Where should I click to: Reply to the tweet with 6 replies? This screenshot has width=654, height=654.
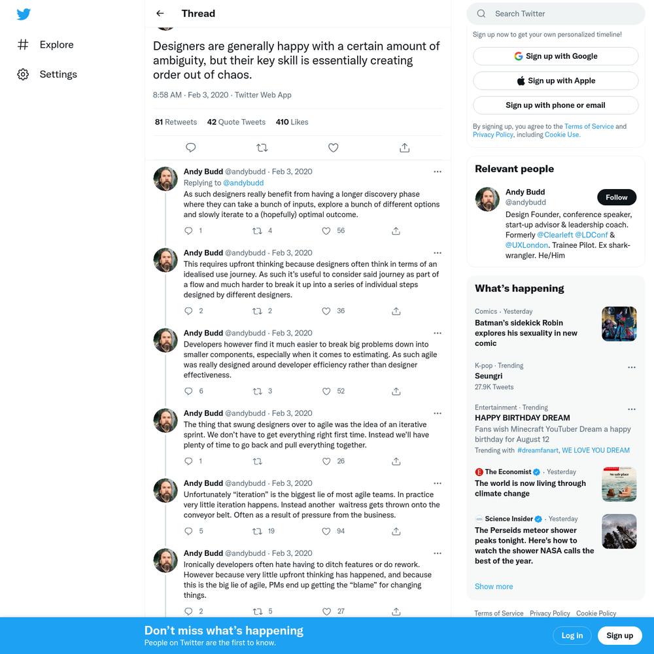188,391
